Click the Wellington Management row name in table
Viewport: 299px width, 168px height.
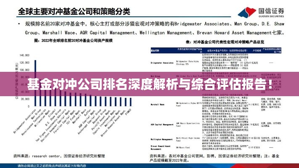pos(161,139)
